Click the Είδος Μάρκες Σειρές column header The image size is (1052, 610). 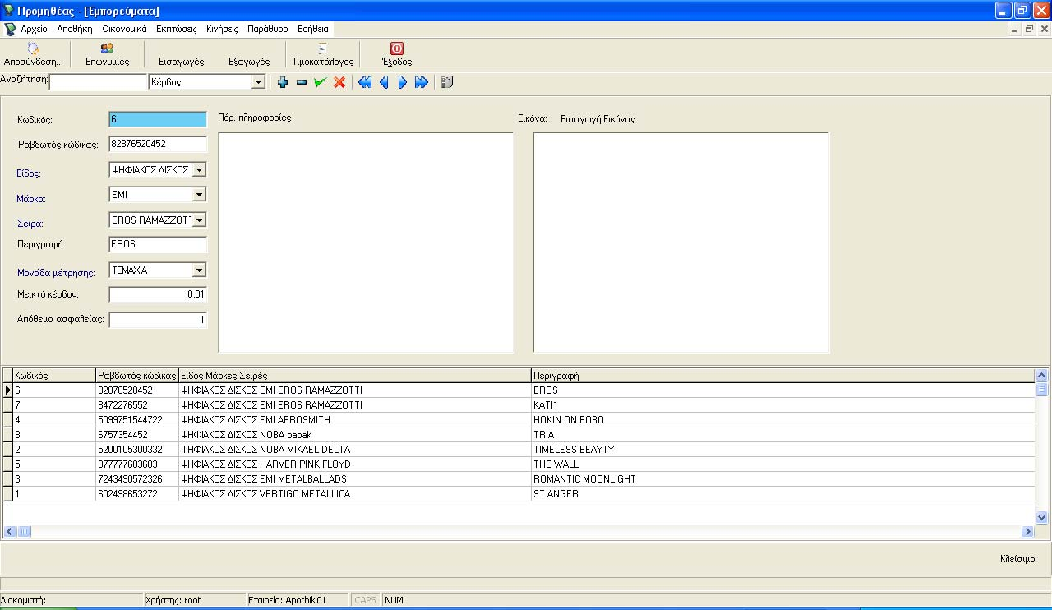[355, 376]
